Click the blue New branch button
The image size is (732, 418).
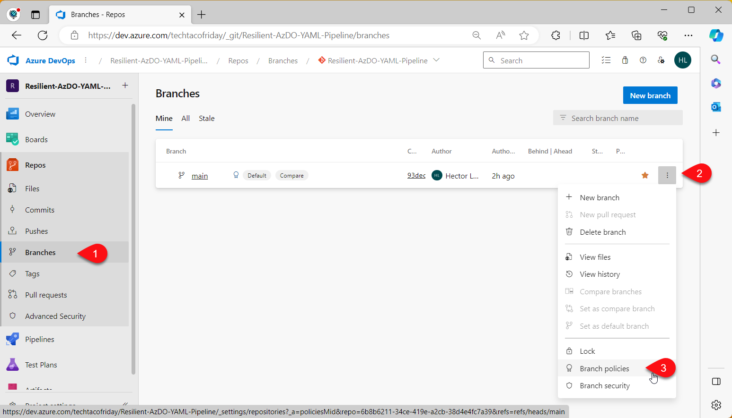click(650, 95)
